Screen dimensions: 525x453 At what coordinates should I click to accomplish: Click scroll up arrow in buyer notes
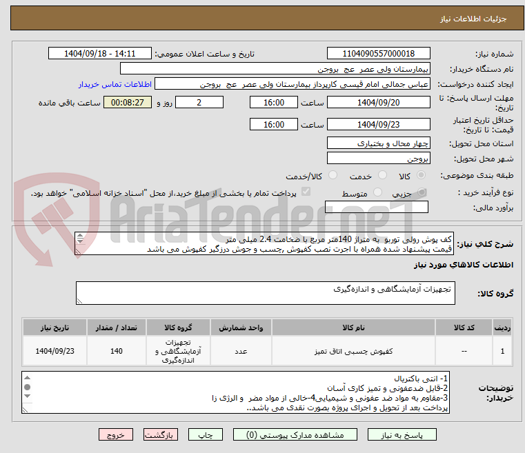28,378
